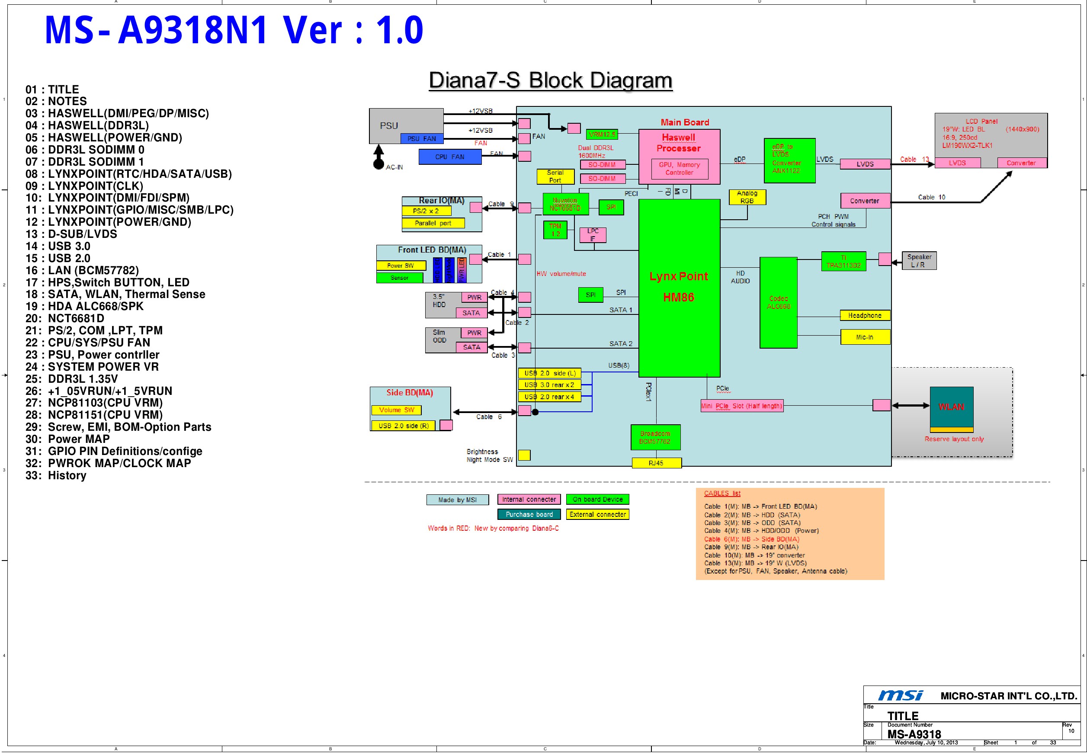Select the 'External connecter' yellow legend swatch
The width and height of the screenshot is (1087, 753).
coord(597,514)
